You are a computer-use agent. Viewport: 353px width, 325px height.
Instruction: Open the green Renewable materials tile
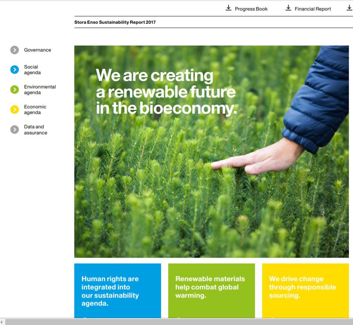tap(211, 290)
